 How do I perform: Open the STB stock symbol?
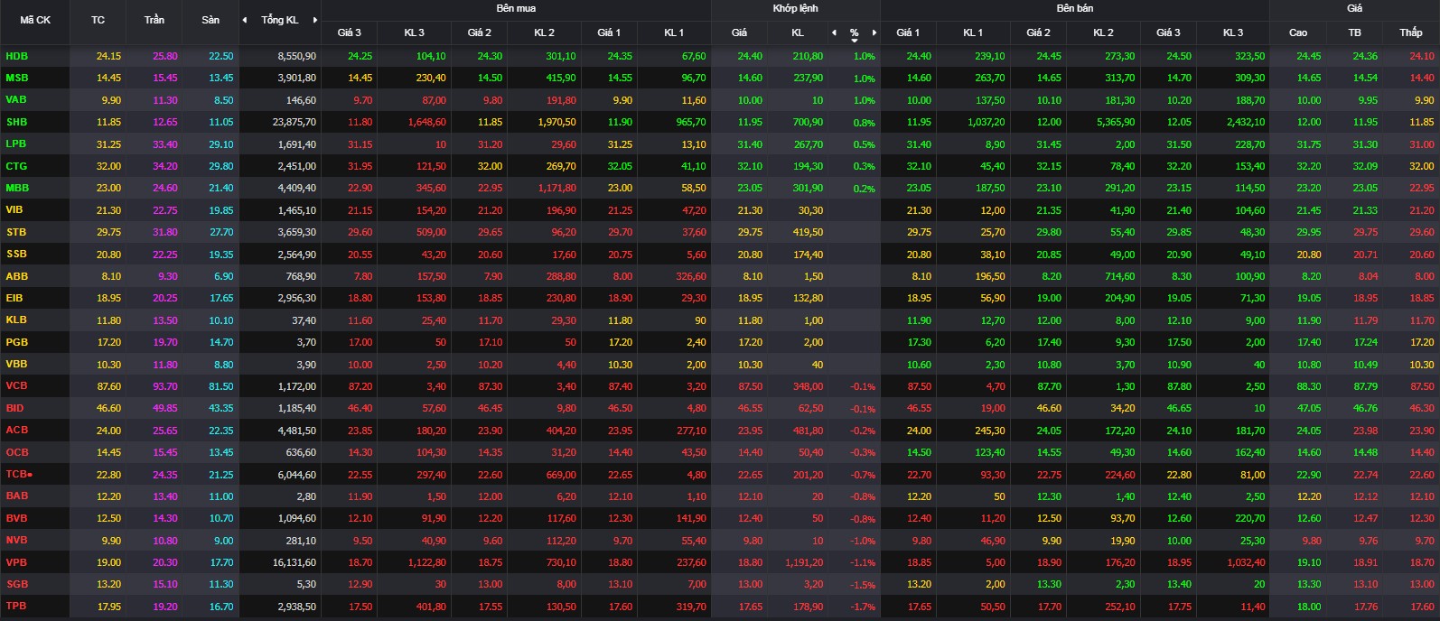[x=15, y=232]
